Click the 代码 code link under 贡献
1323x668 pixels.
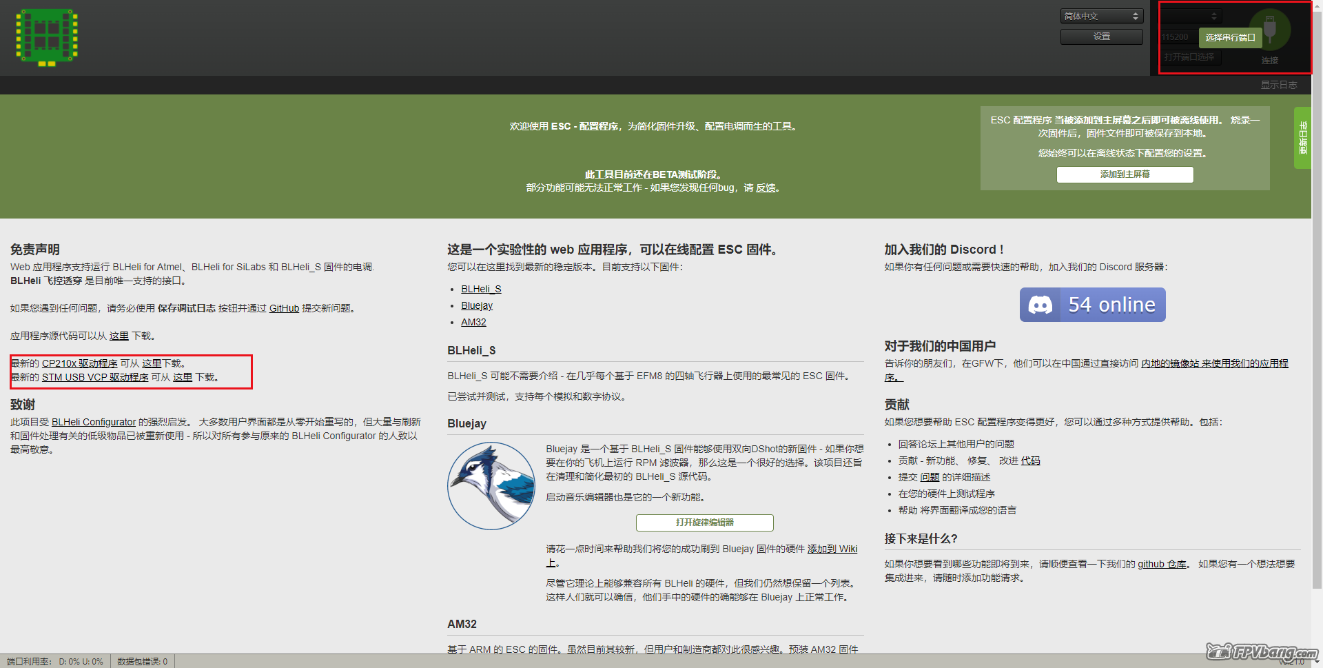click(x=1030, y=460)
